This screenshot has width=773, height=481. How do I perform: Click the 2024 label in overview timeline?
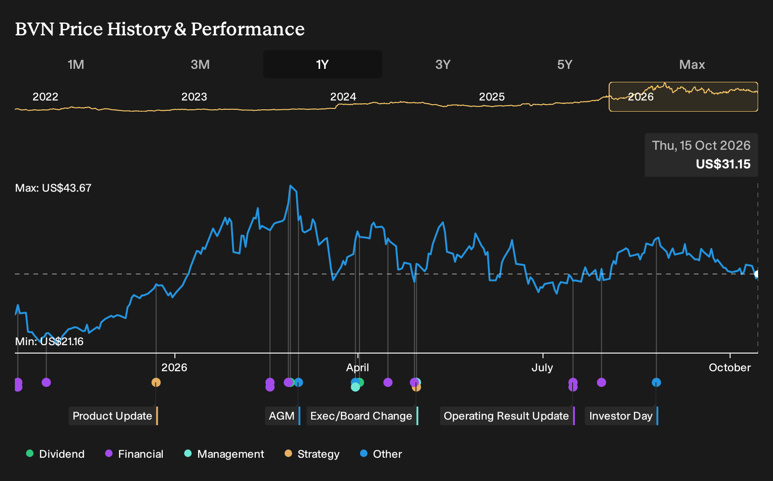[x=343, y=97]
